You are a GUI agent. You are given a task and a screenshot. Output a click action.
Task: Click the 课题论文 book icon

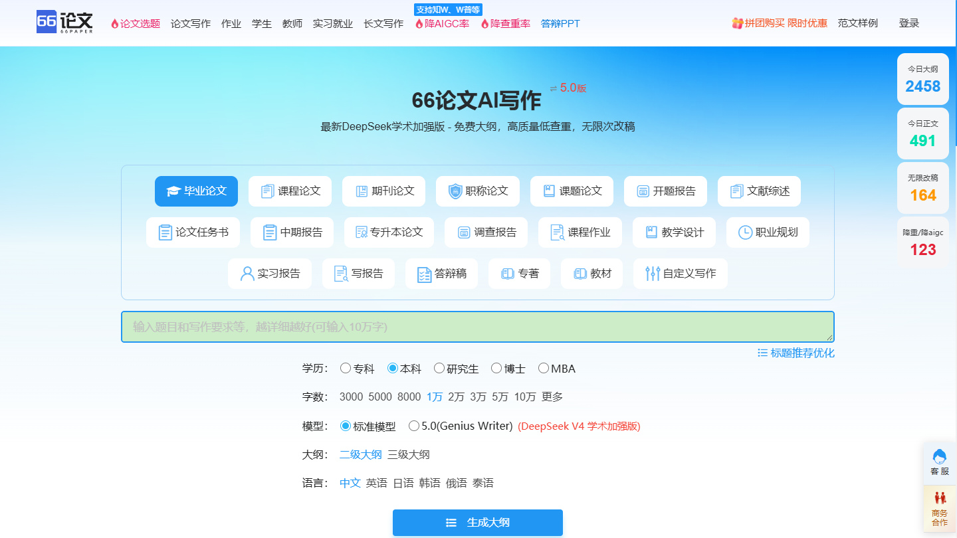(549, 191)
